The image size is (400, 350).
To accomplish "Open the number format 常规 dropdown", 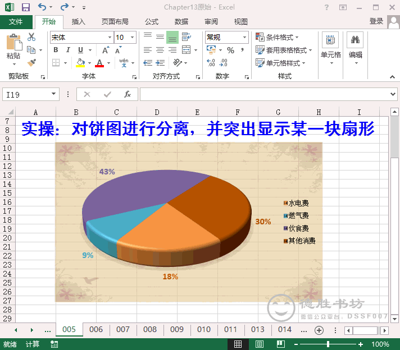I will tap(244, 38).
